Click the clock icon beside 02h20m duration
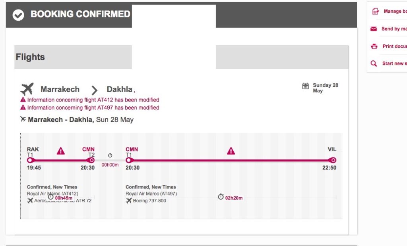 [x=221, y=197]
